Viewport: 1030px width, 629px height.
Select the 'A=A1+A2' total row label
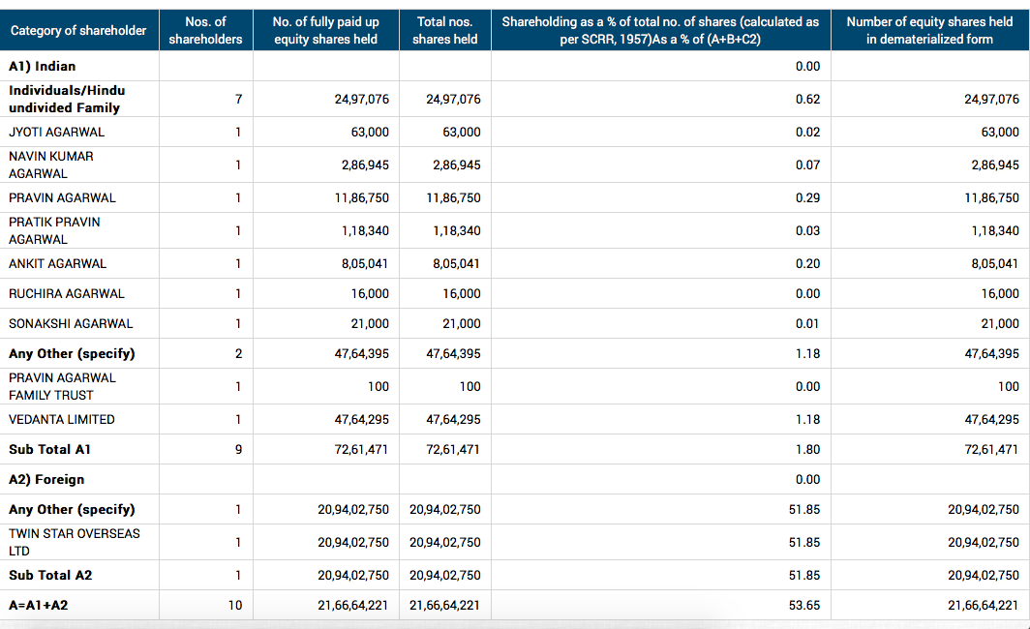[39, 605]
